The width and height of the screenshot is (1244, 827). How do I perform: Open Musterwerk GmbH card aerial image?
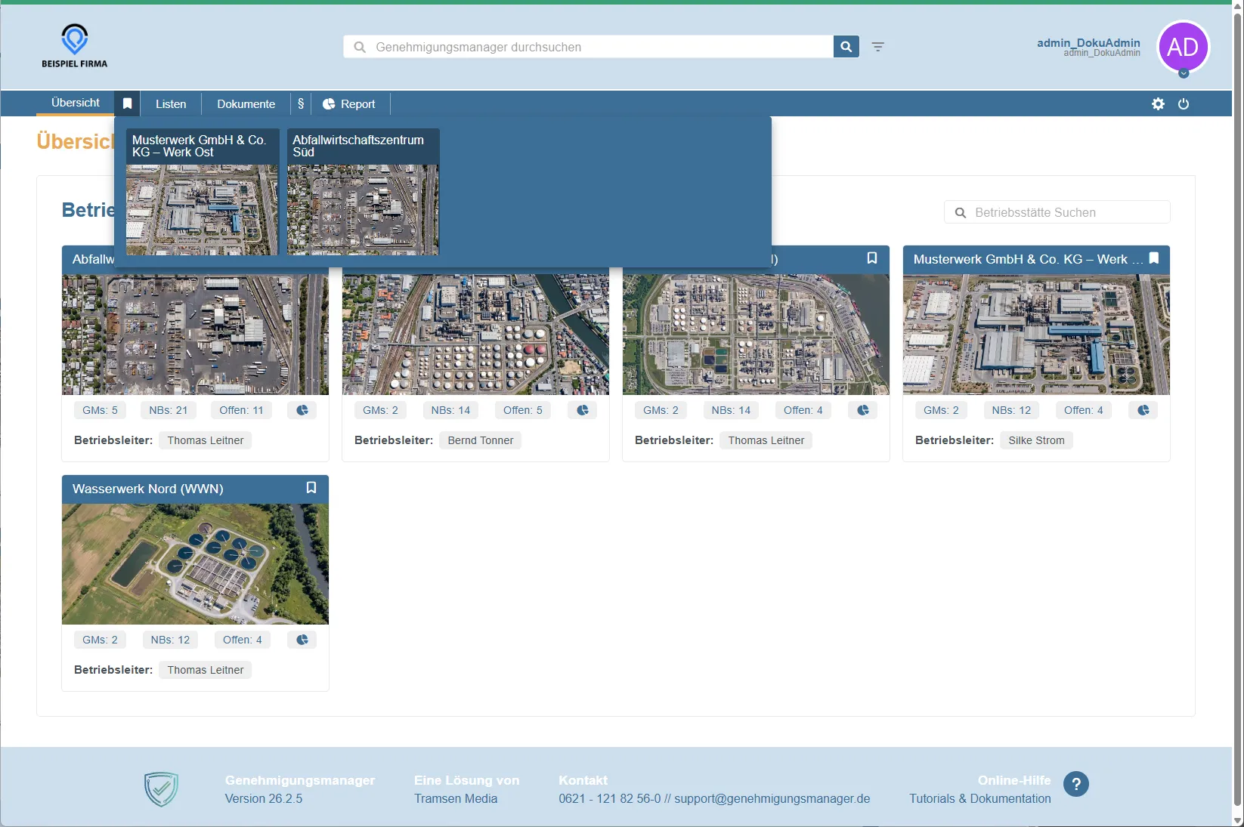[1036, 334]
